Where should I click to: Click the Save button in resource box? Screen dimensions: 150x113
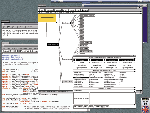pos(86,107)
